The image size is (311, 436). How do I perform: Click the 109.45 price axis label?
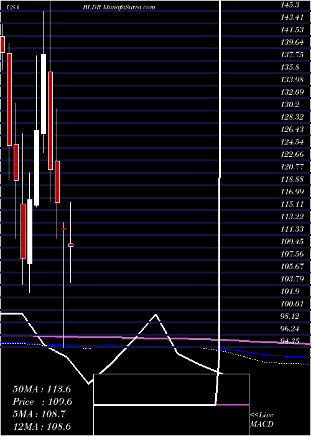click(292, 242)
